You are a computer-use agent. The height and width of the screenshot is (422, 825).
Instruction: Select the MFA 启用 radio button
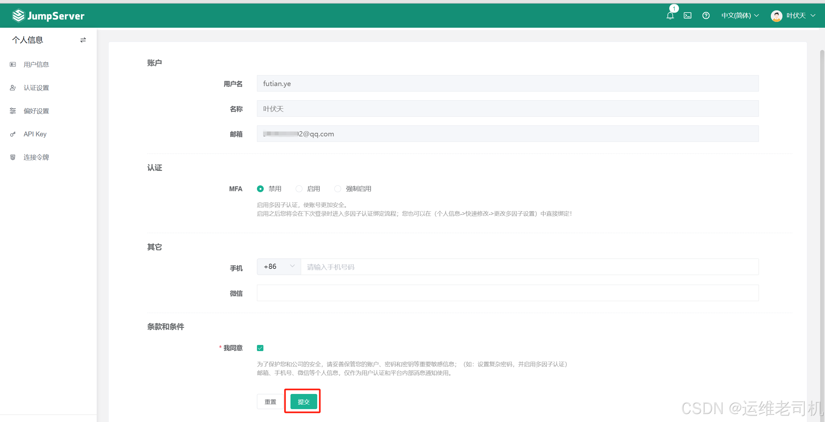(x=299, y=189)
